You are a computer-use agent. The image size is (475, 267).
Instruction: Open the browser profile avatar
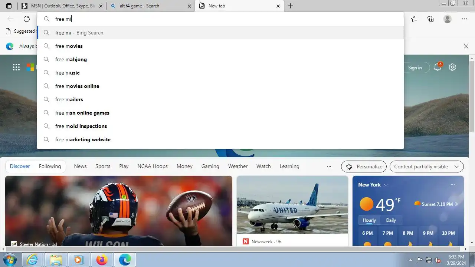pyautogui.click(x=448, y=19)
